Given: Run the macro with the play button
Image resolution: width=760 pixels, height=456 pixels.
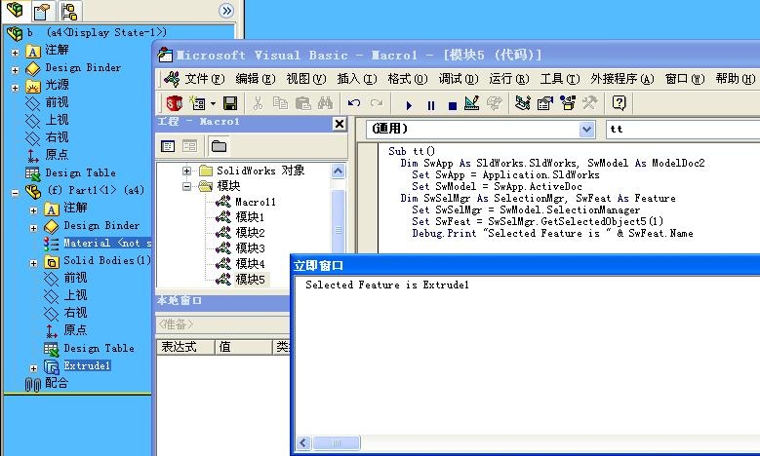Looking at the screenshot, I should point(409,105).
